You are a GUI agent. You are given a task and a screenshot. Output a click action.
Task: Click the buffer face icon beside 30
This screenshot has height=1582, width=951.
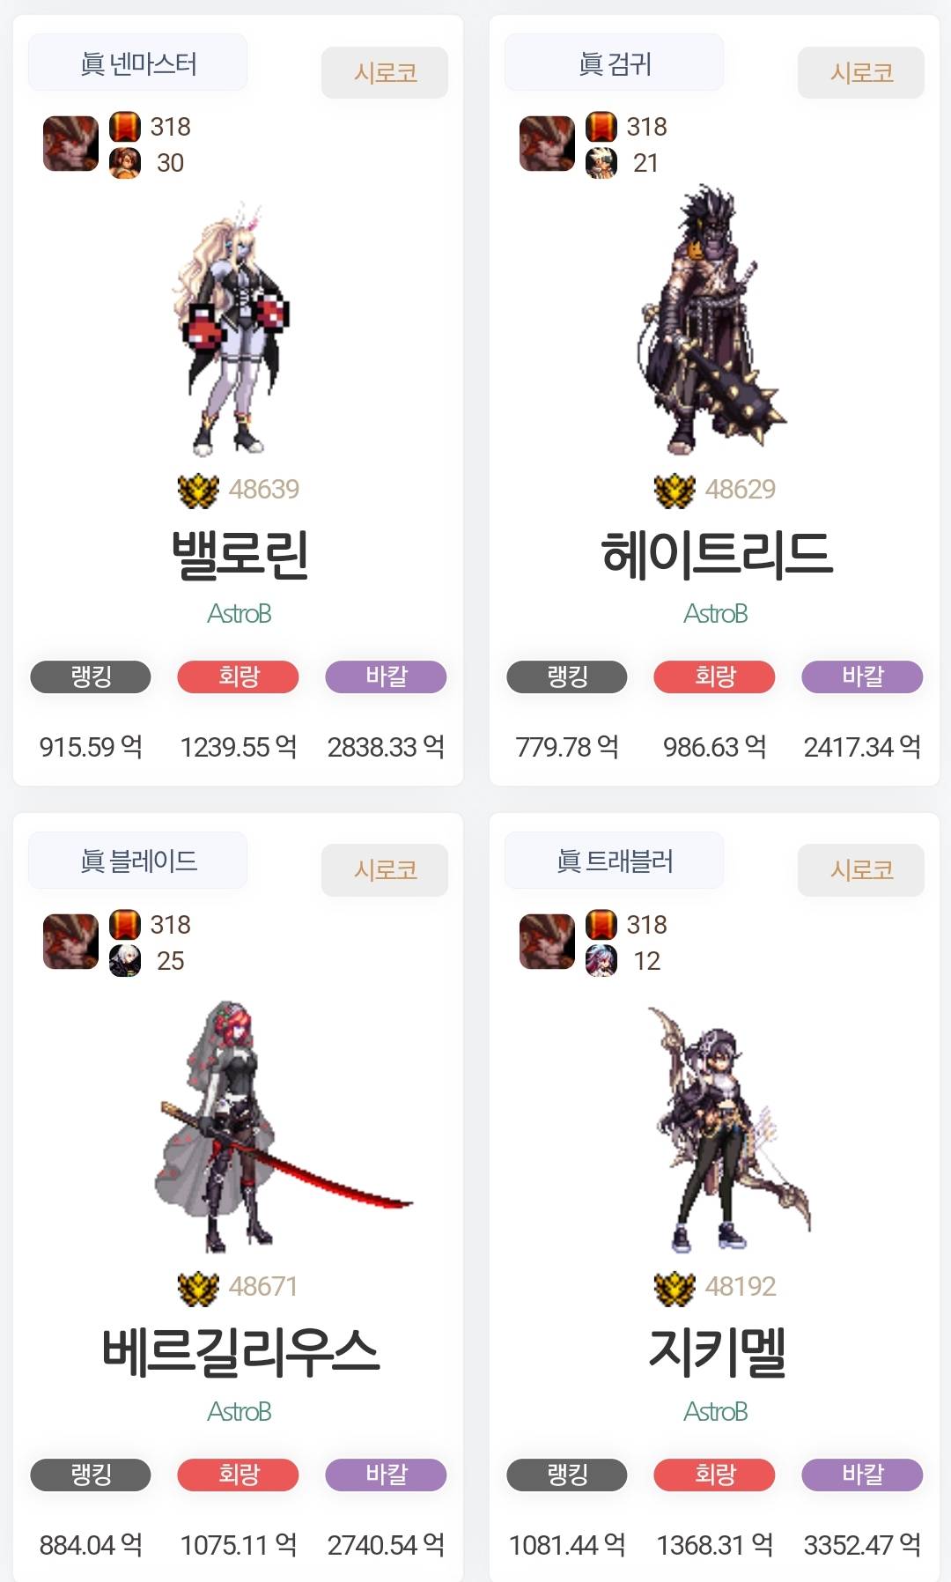coord(125,163)
